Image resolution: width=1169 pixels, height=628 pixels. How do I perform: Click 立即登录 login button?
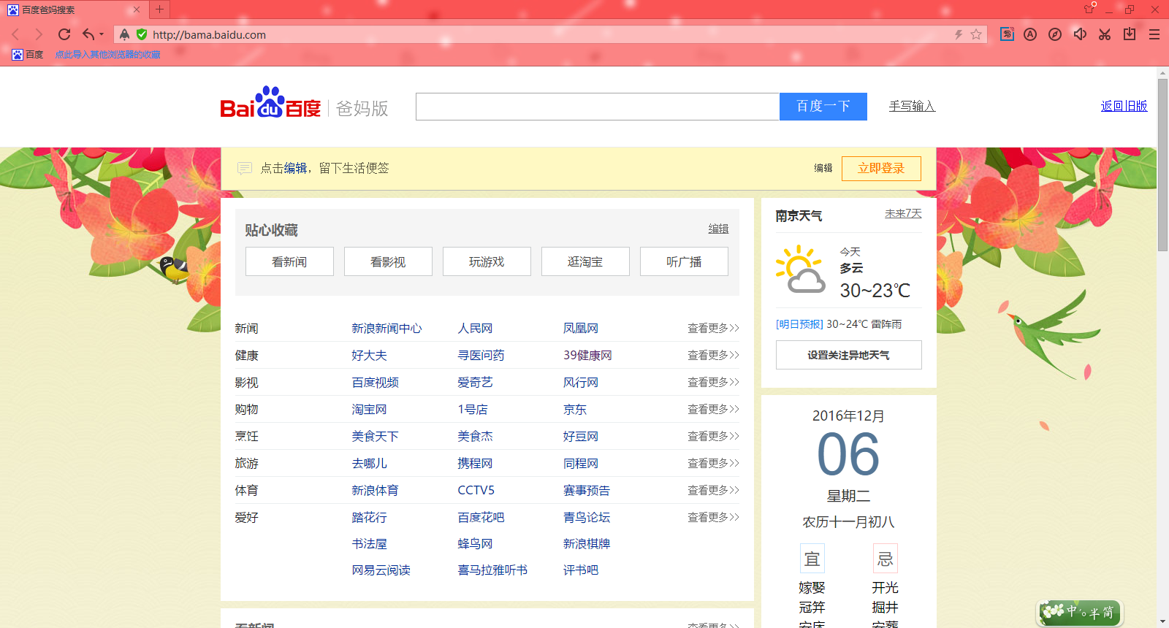[x=881, y=169]
